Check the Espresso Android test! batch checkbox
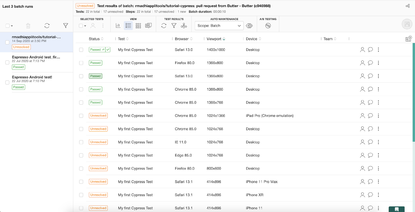Viewport: 415px width, 212px height. [x=7, y=82]
